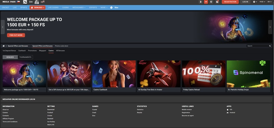Click the Special Offers and Bonuses breadcrumb
Screen dimensions: 274x128
(18, 46)
